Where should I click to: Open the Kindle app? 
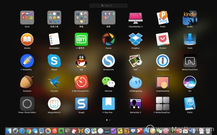(x=190, y=18)
